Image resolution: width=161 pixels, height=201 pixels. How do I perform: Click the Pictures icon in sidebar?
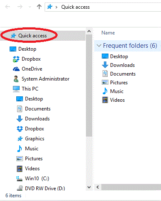pyautogui.click(x=20, y=159)
